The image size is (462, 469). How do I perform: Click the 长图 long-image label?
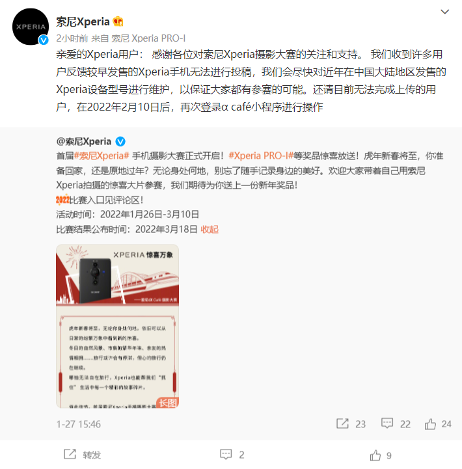pyautogui.click(x=168, y=403)
